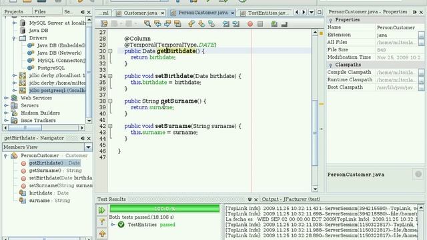The height and width of the screenshot is (240, 427).
Task: Expand TestEntities passed result node
Action: click(113, 225)
